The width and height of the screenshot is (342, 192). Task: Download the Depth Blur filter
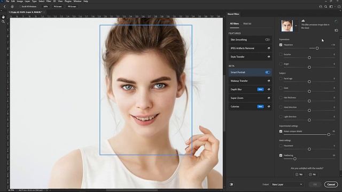pos(269,89)
